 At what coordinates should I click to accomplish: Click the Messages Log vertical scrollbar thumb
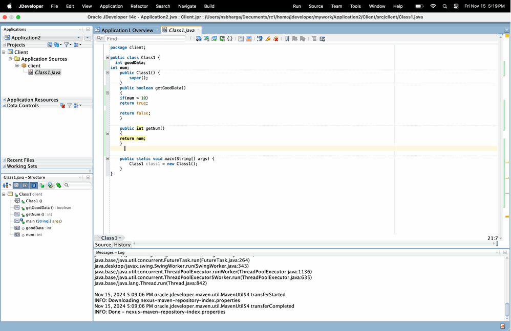click(507, 309)
